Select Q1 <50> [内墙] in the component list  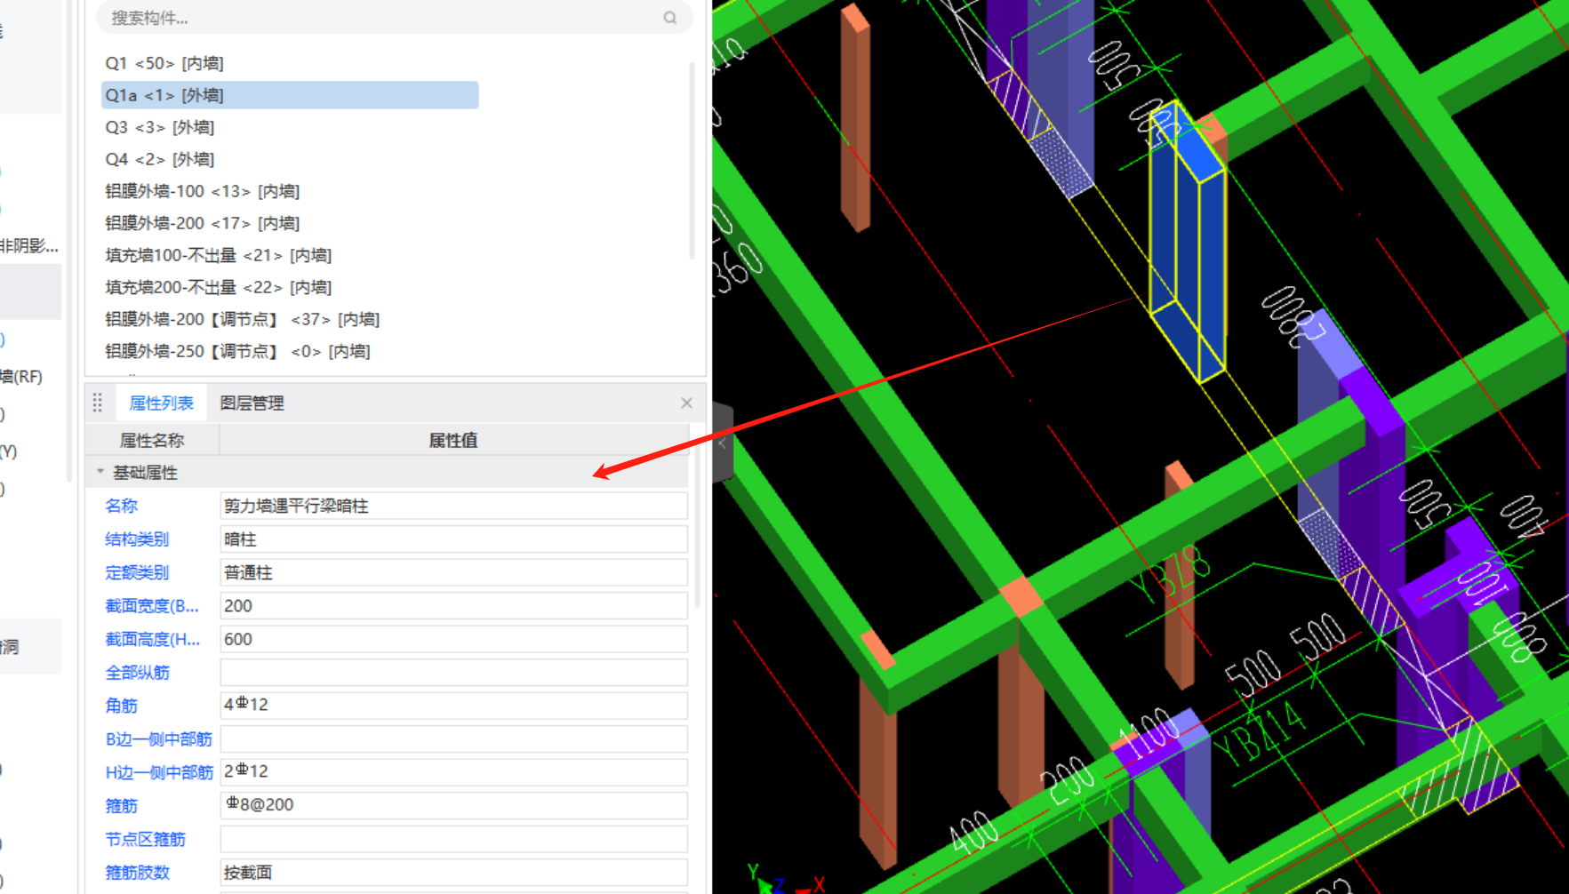tap(164, 63)
